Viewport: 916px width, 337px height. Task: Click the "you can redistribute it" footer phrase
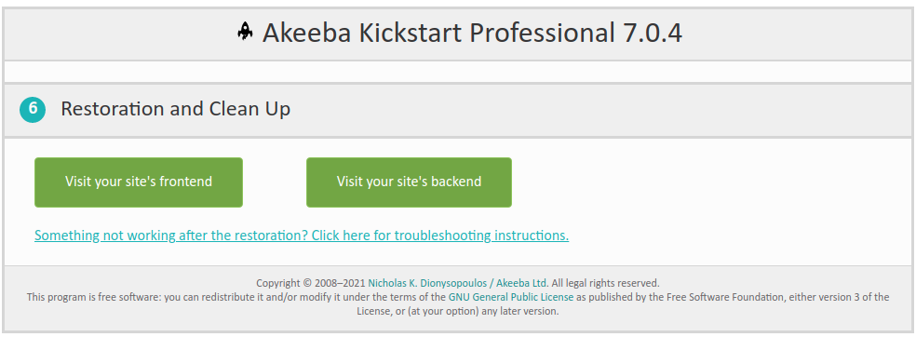(212, 297)
